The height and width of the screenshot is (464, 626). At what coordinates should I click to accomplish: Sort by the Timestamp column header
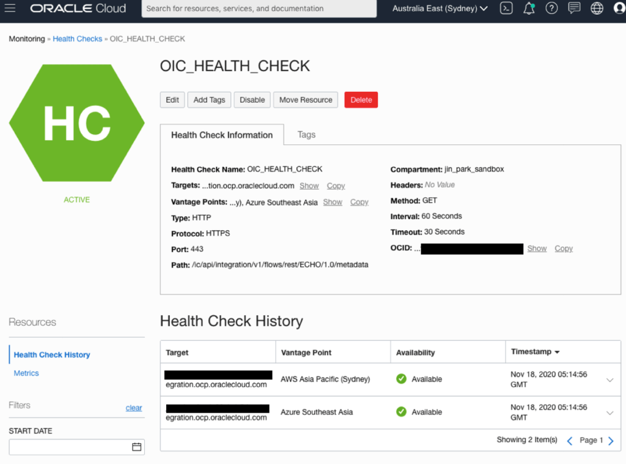[536, 352]
